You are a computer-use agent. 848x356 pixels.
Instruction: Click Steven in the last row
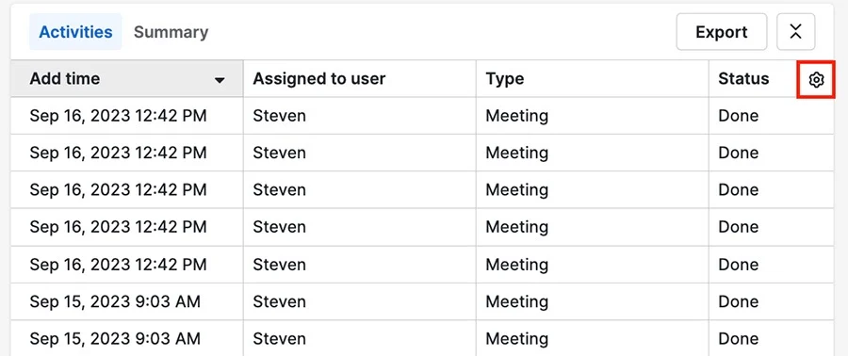(x=279, y=339)
